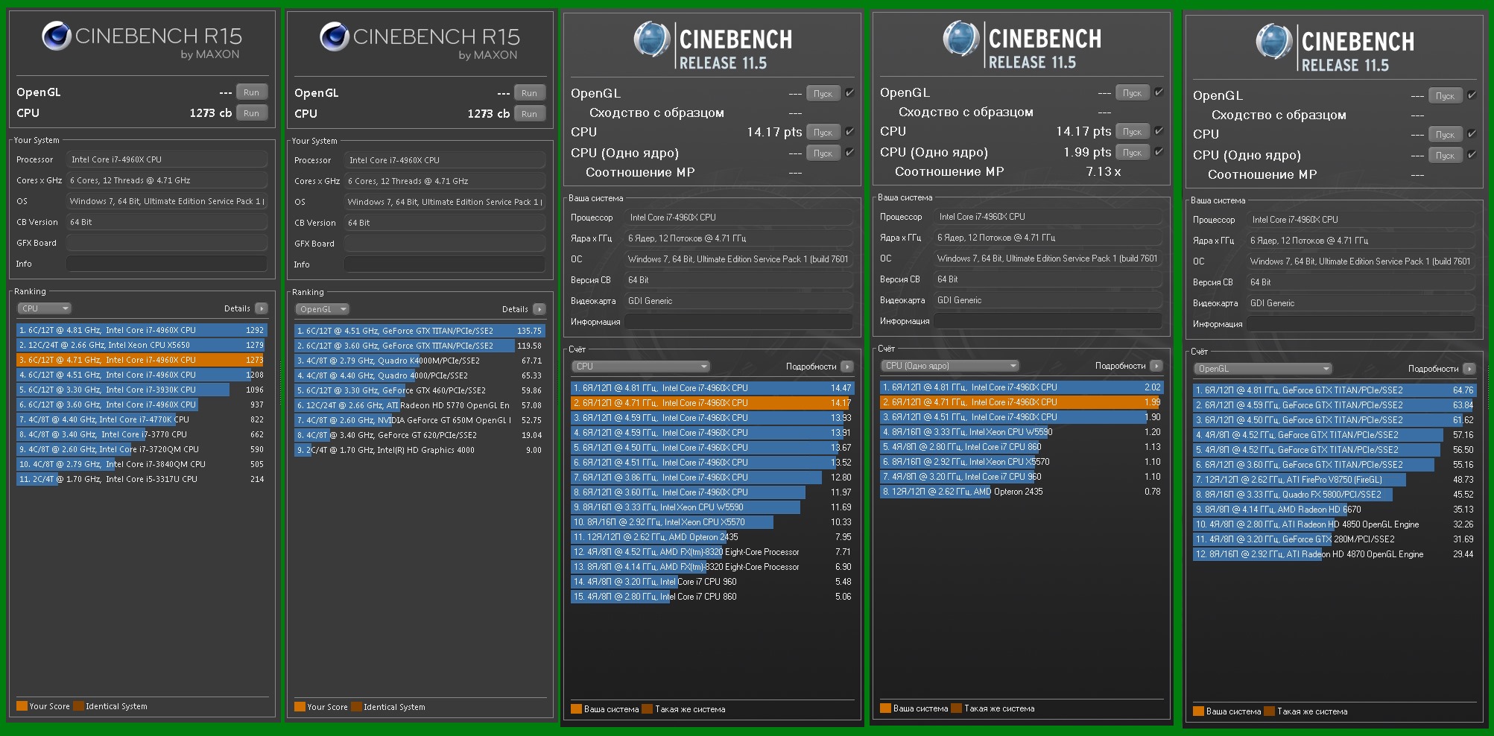1494x736 pixels.
Task: Click CPU Пуск in R11.5 CPU-ranking window
Action: [823, 133]
